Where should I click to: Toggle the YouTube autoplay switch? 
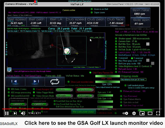pyautogui.click(x=125, y=113)
